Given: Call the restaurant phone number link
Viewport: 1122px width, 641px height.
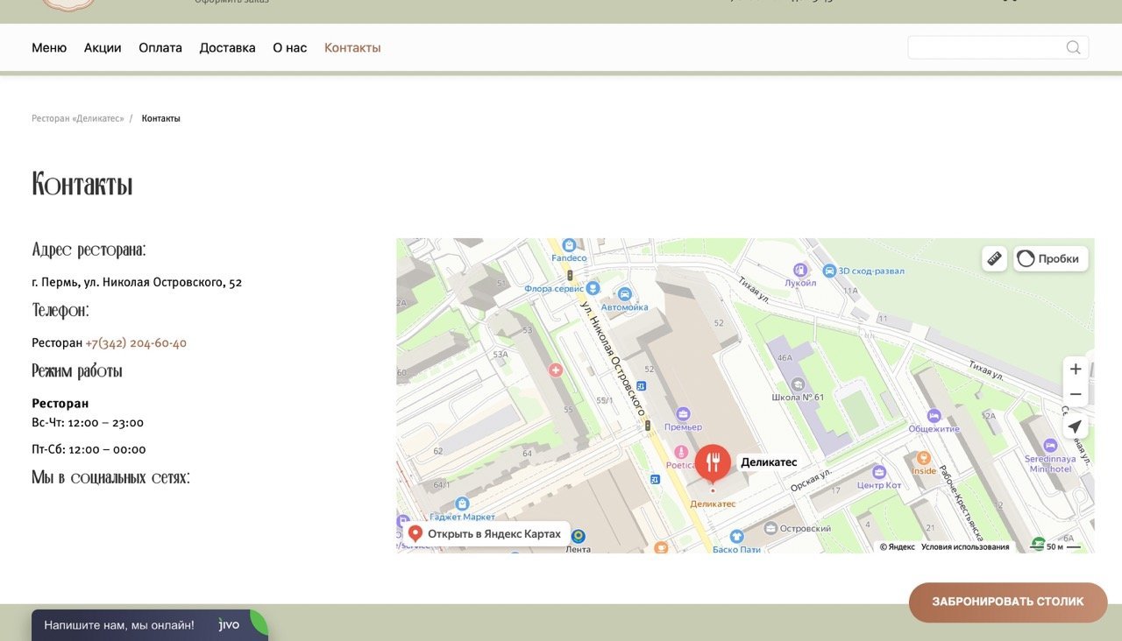Looking at the screenshot, I should 136,342.
